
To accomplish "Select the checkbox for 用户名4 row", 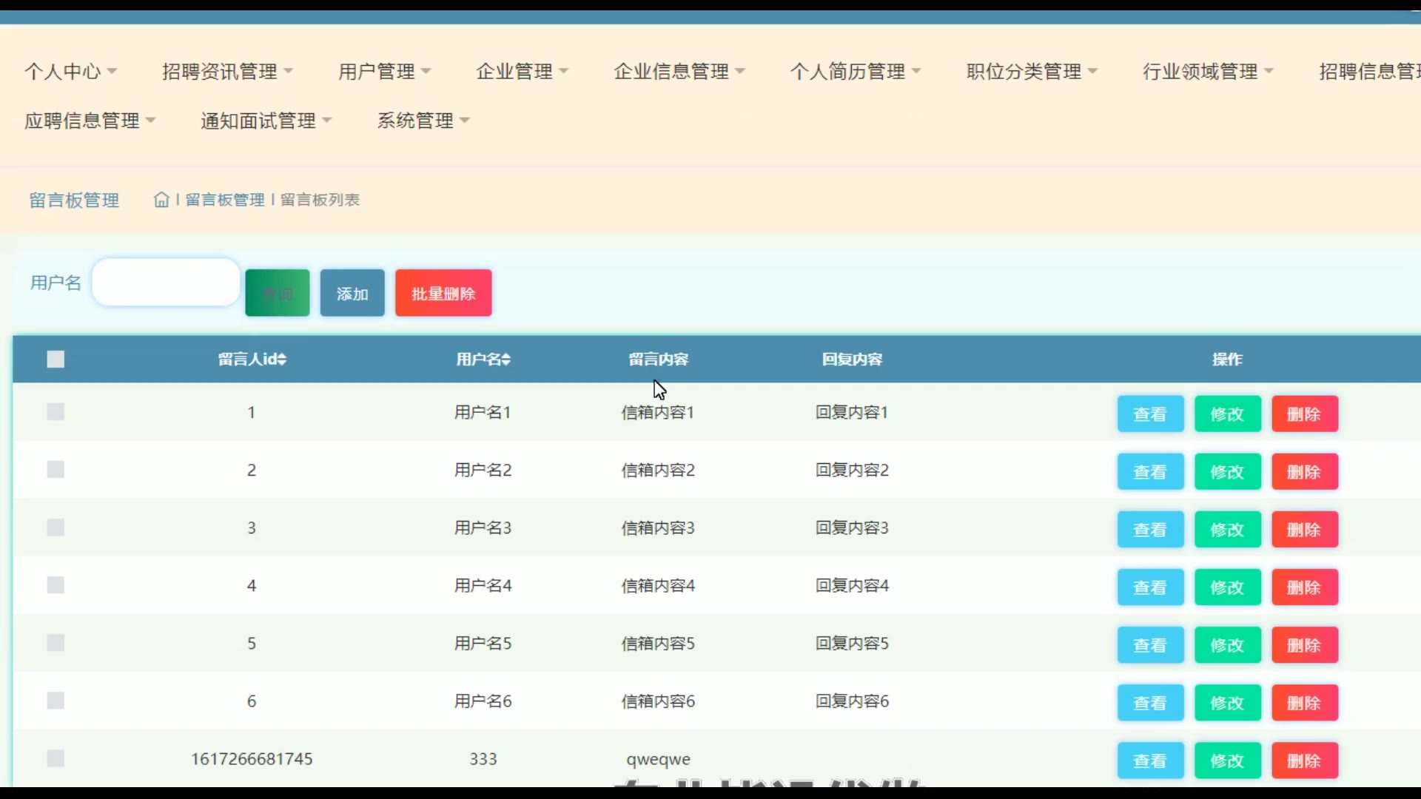I will point(56,585).
